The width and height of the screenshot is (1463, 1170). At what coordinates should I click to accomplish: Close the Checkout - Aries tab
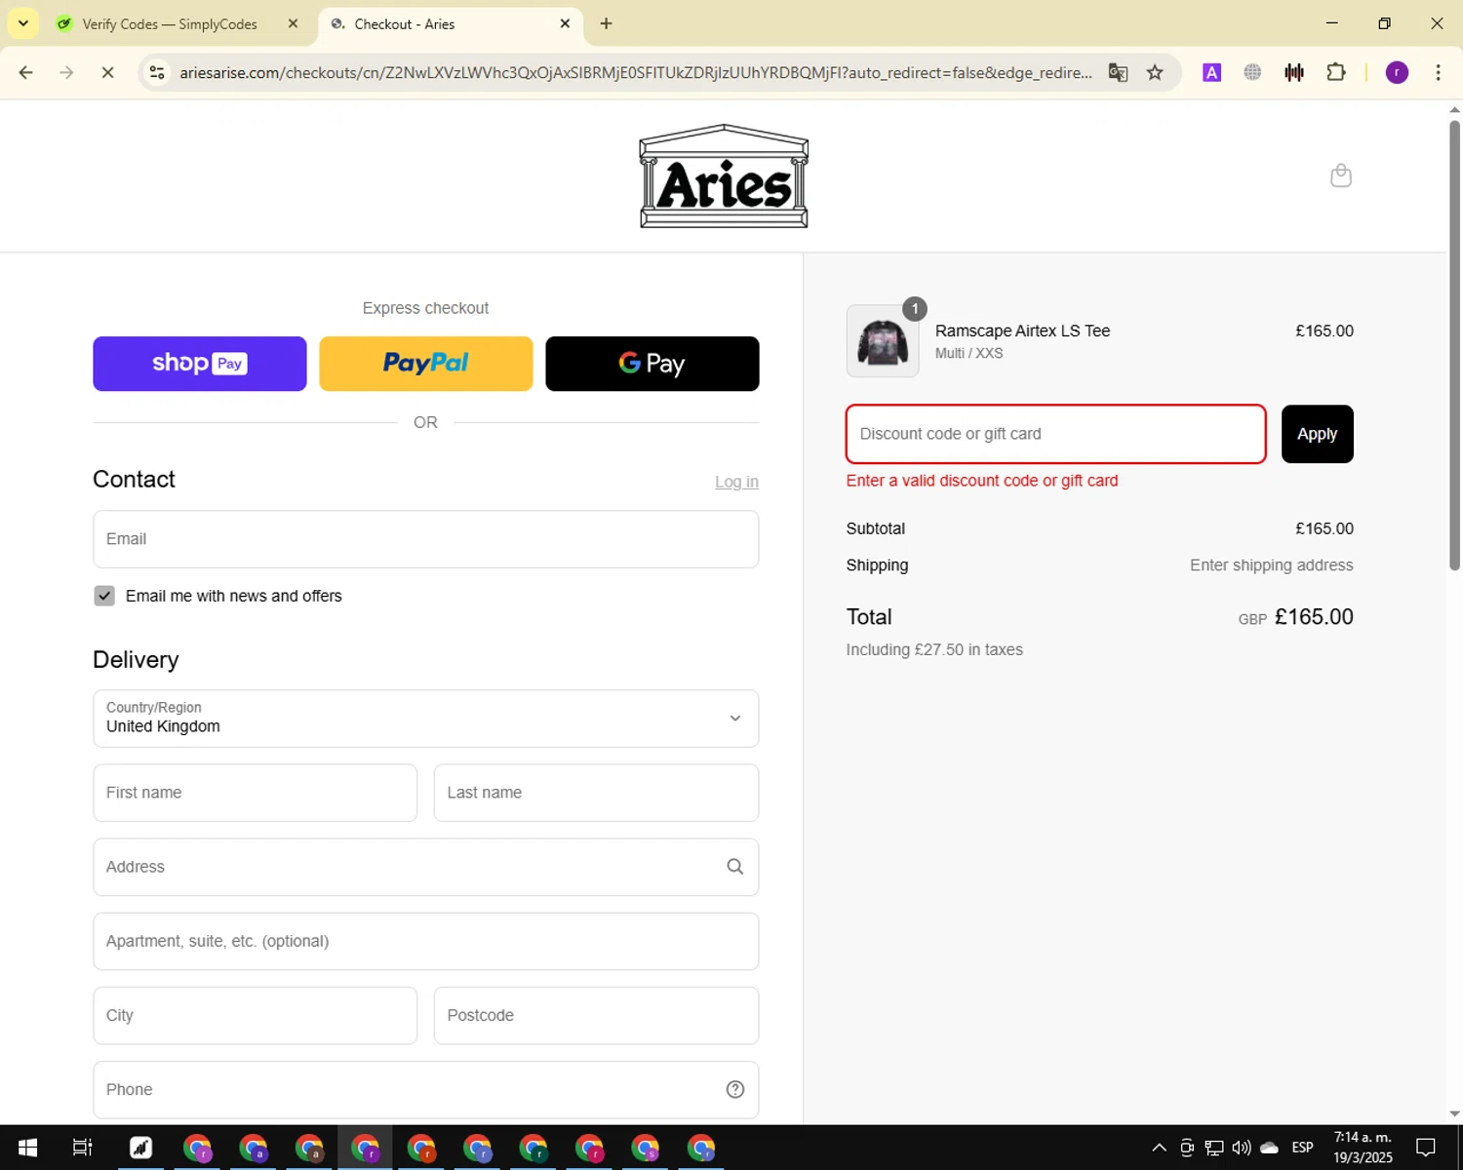(x=565, y=23)
